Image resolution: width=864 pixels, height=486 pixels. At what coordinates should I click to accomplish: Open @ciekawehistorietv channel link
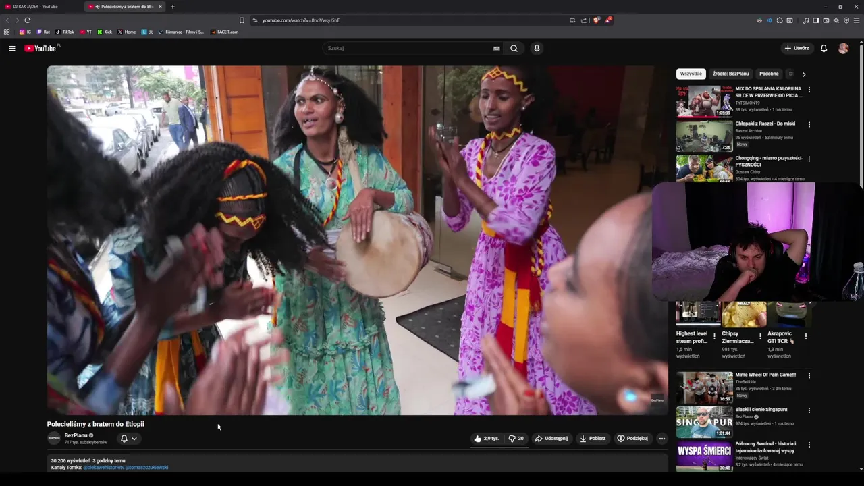[x=104, y=467]
